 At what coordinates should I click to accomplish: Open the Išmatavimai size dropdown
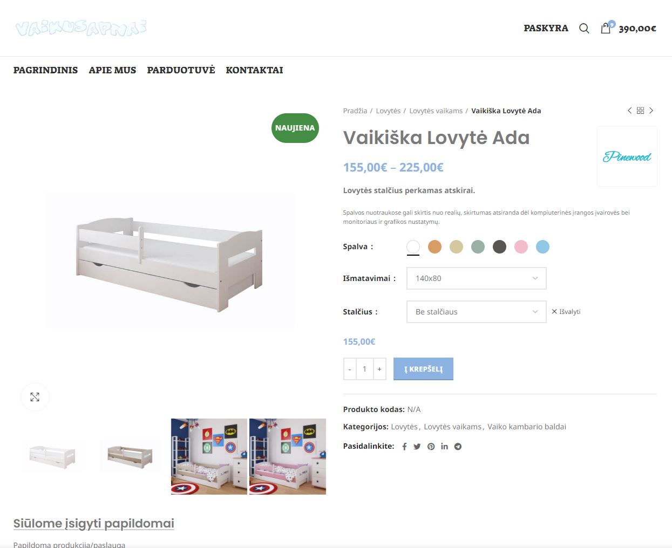coord(476,278)
